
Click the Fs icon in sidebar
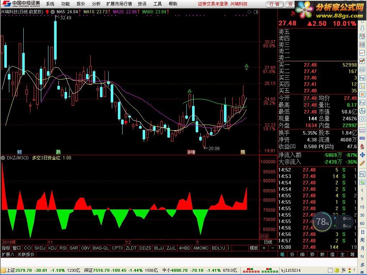(x=362, y=174)
